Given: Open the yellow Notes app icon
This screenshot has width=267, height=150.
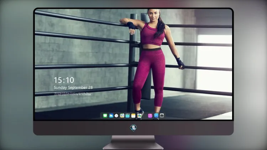Looking at the screenshot, I should (x=133, y=116).
